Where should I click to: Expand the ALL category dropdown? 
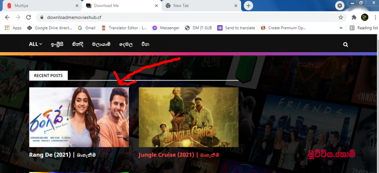[36, 44]
